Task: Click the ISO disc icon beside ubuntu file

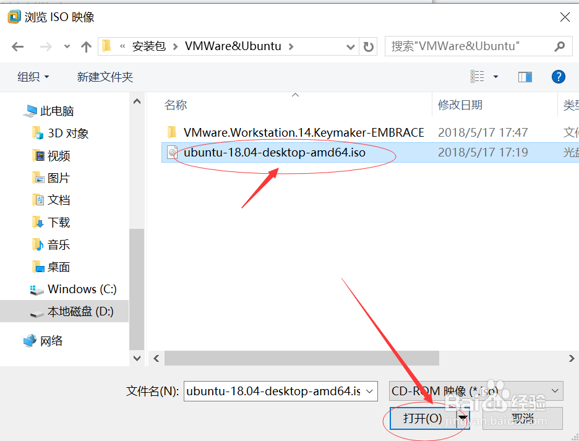Action: 172,153
